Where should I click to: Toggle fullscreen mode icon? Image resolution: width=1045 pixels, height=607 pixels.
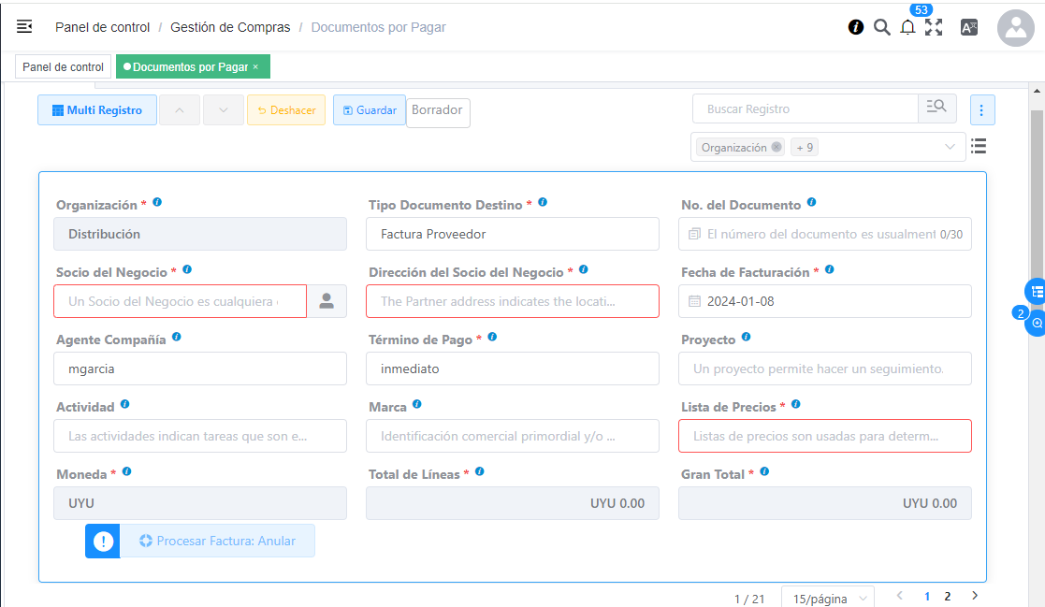934,27
